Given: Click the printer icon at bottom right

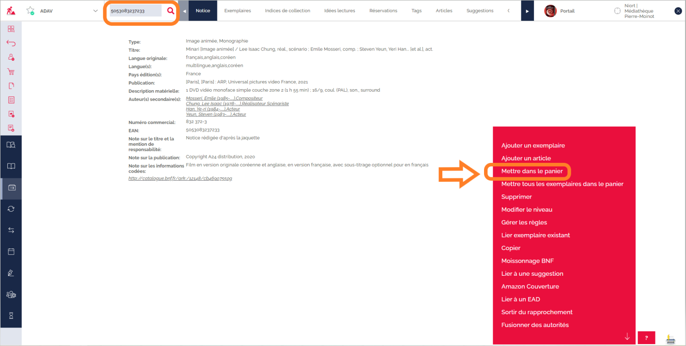Looking at the screenshot, I should click(x=671, y=339).
